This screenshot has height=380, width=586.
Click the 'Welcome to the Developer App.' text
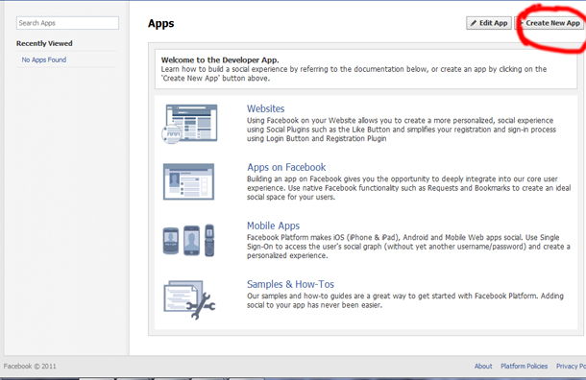tap(220, 59)
